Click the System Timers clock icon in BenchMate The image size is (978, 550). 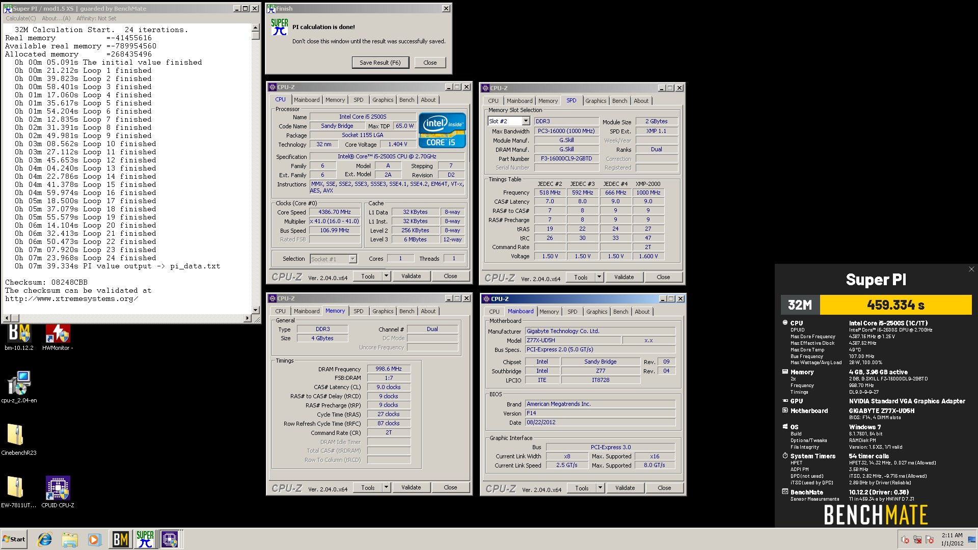[x=785, y=456]
